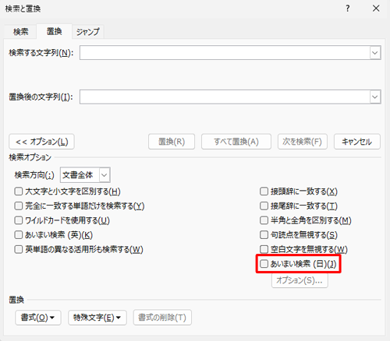Check 完全に一致する単語だけを検索する
This screenshot has width=390, height=341.
19,206
